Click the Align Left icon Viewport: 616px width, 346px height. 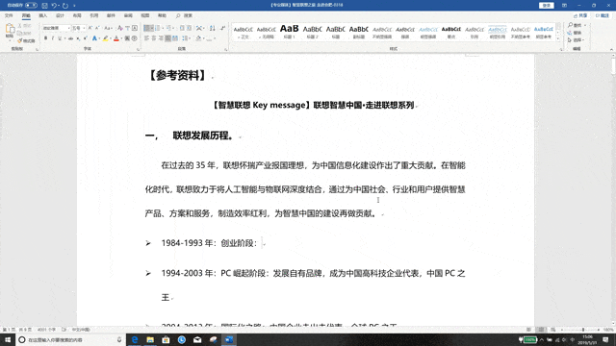pos(146,38)
